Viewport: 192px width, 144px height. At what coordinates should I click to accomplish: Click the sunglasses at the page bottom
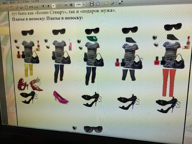coord(93,129)
